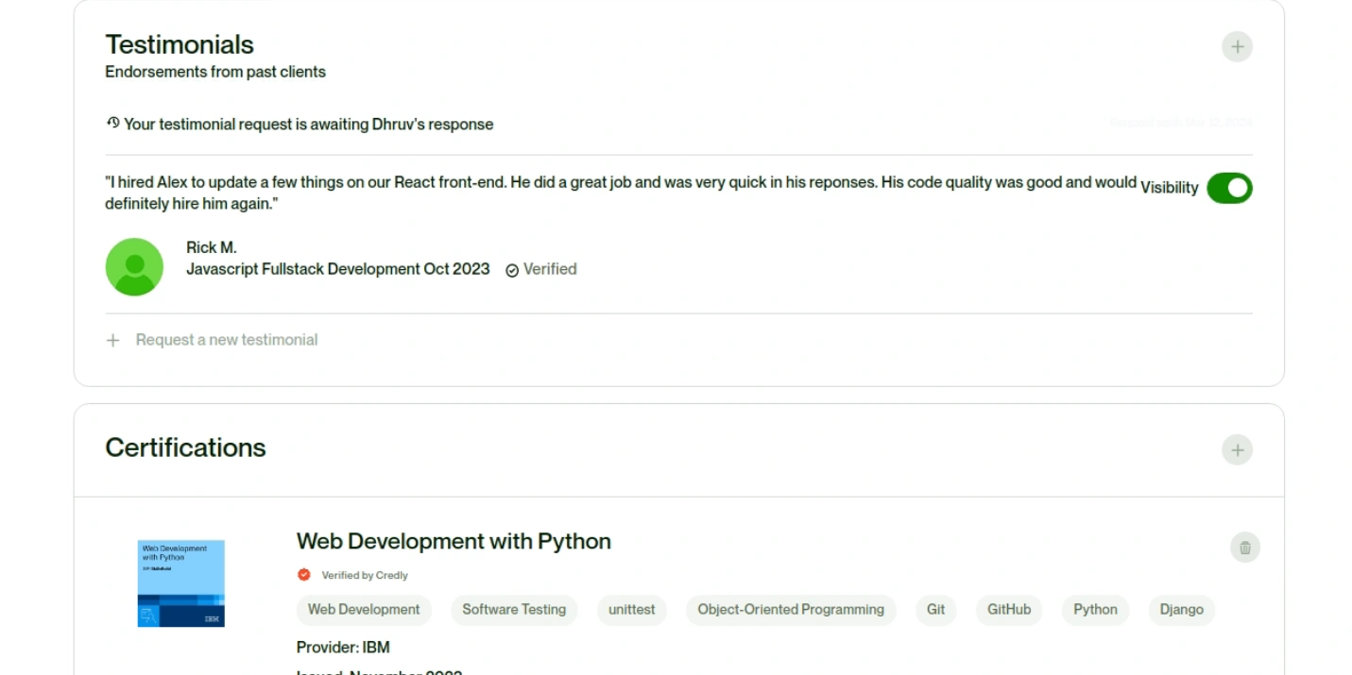Select the Web Development skill tag
Image resolution: width=1352 pixels, height=675 pixels.
364,610
